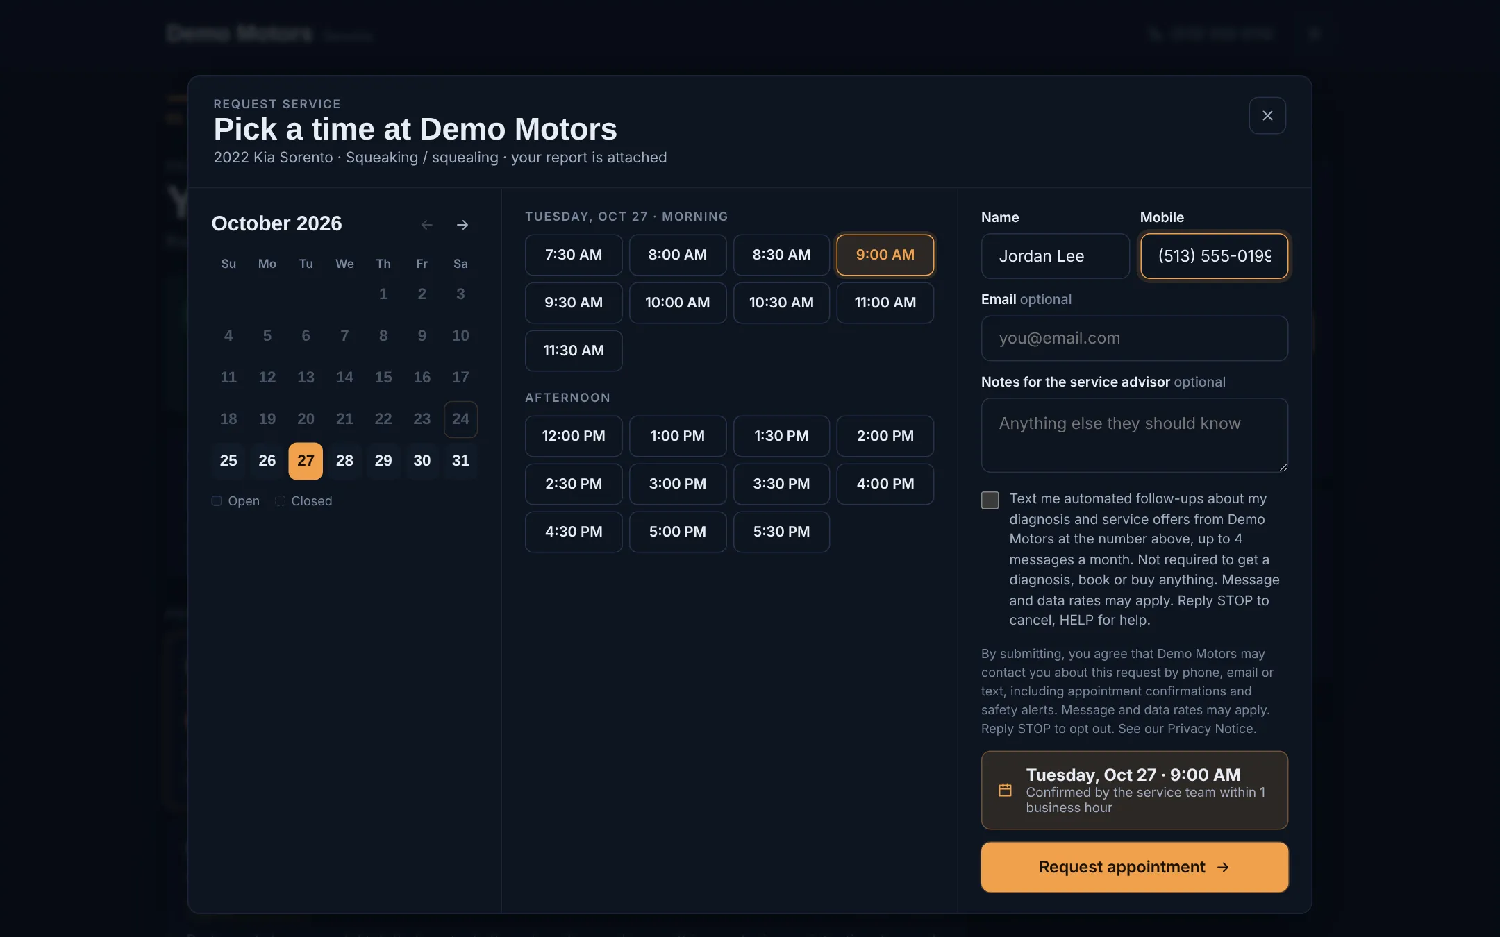
Task: Choose October 31 on the calendar
Action: 460,460
